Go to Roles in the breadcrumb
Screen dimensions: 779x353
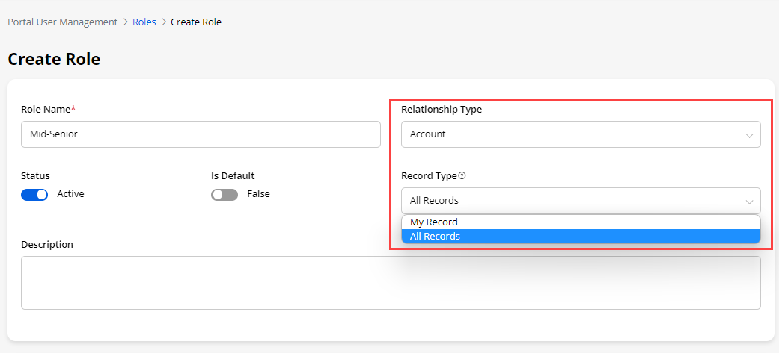tap(144, 22)
